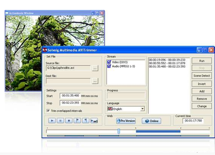Open the Pro Version web link
Screen dimensions: 215x155
[126, 121]
